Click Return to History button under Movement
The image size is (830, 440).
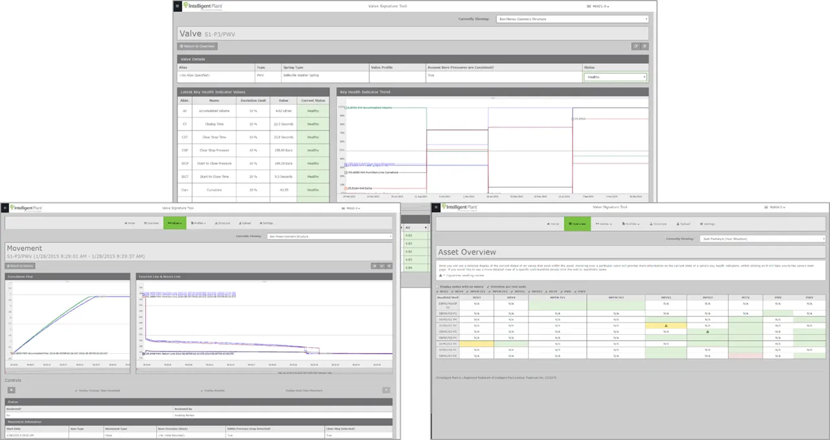click(x=20, y=266)
